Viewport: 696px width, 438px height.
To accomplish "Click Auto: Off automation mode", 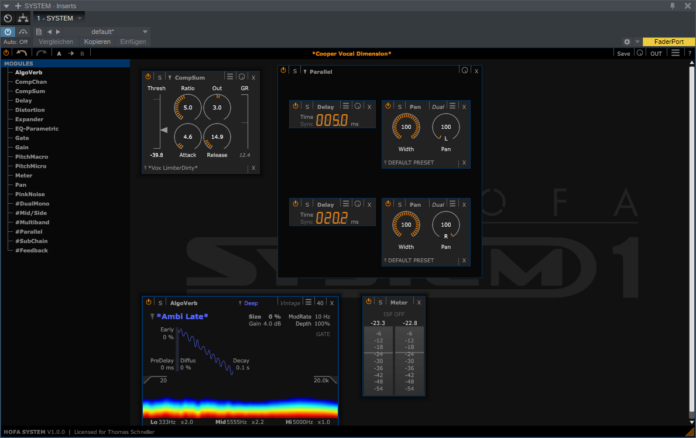I will [x=16, y=42].
